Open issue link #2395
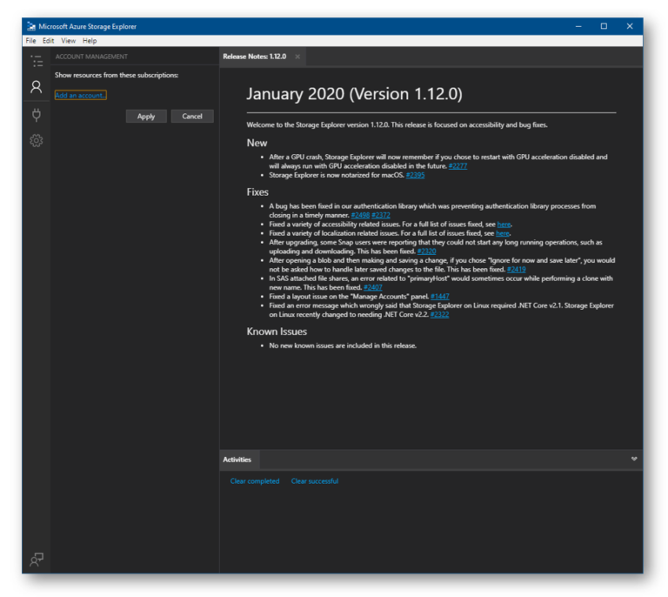Image resolution: width=668 pixels, height=597 pixels. pos(416,175)
